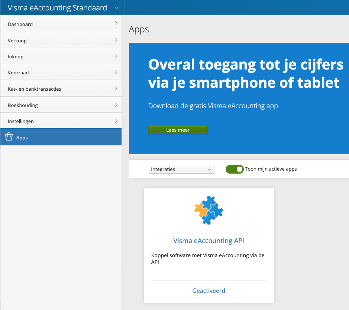Expand the Inkoop menu chevron
This screenshot has width=349, height=310.
[x=116, y=56]
